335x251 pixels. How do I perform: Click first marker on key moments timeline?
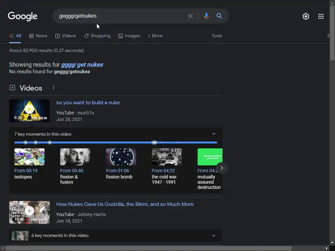pos(26,142)
